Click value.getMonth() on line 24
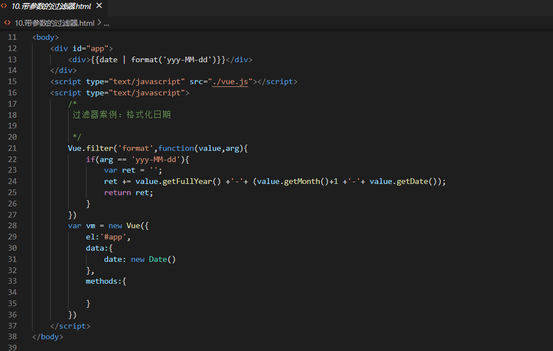This screenshot has width=553, height=351. click(293, 182)
